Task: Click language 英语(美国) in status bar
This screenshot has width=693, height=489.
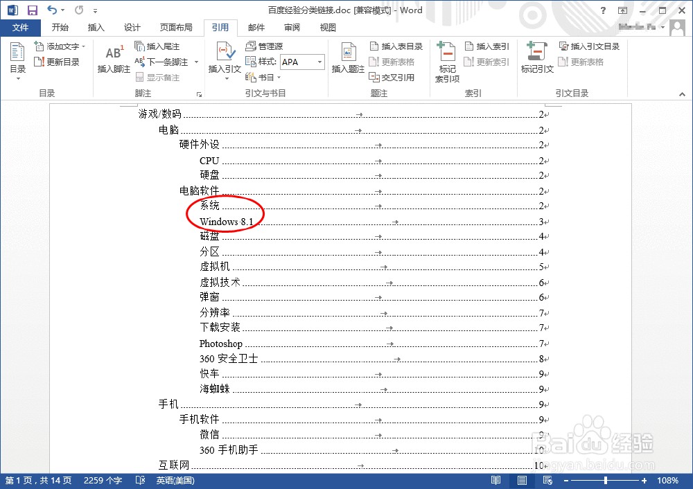Action: pyautogui.click(x=175, y=480)
